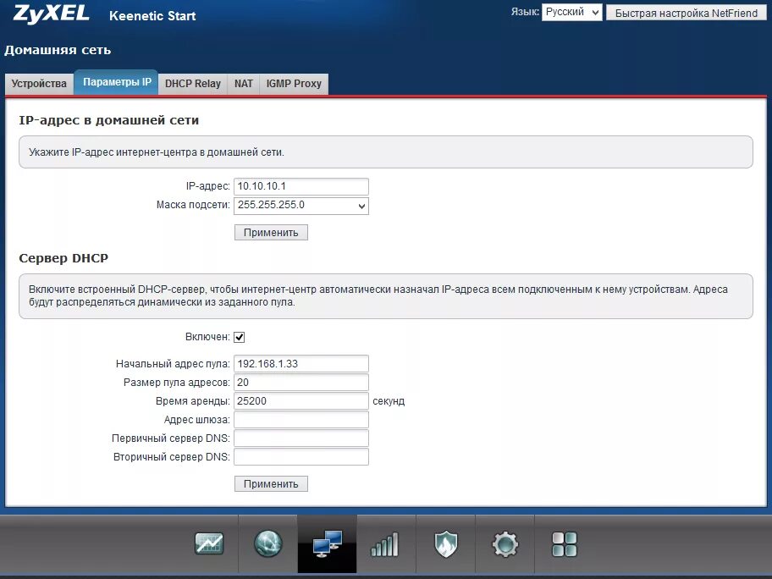772x579 pixels.
Task: Open the security shield icon
Action: click(445, 544)
